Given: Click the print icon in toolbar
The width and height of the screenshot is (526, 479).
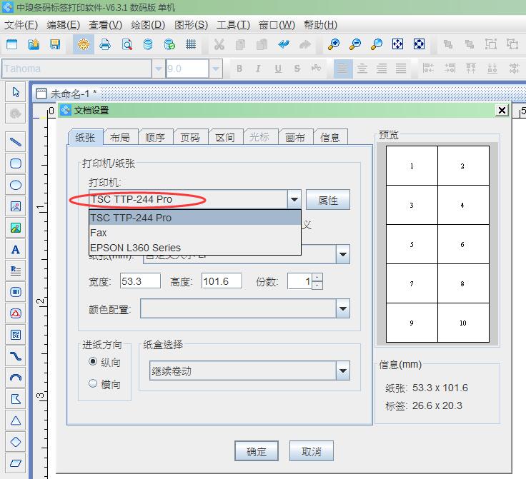Looking at the screenshot, I should click(105, 44).
